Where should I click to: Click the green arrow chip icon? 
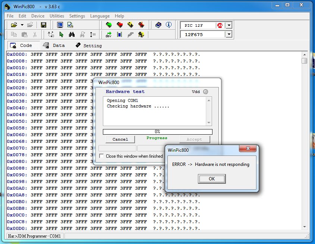click(109, 25)
